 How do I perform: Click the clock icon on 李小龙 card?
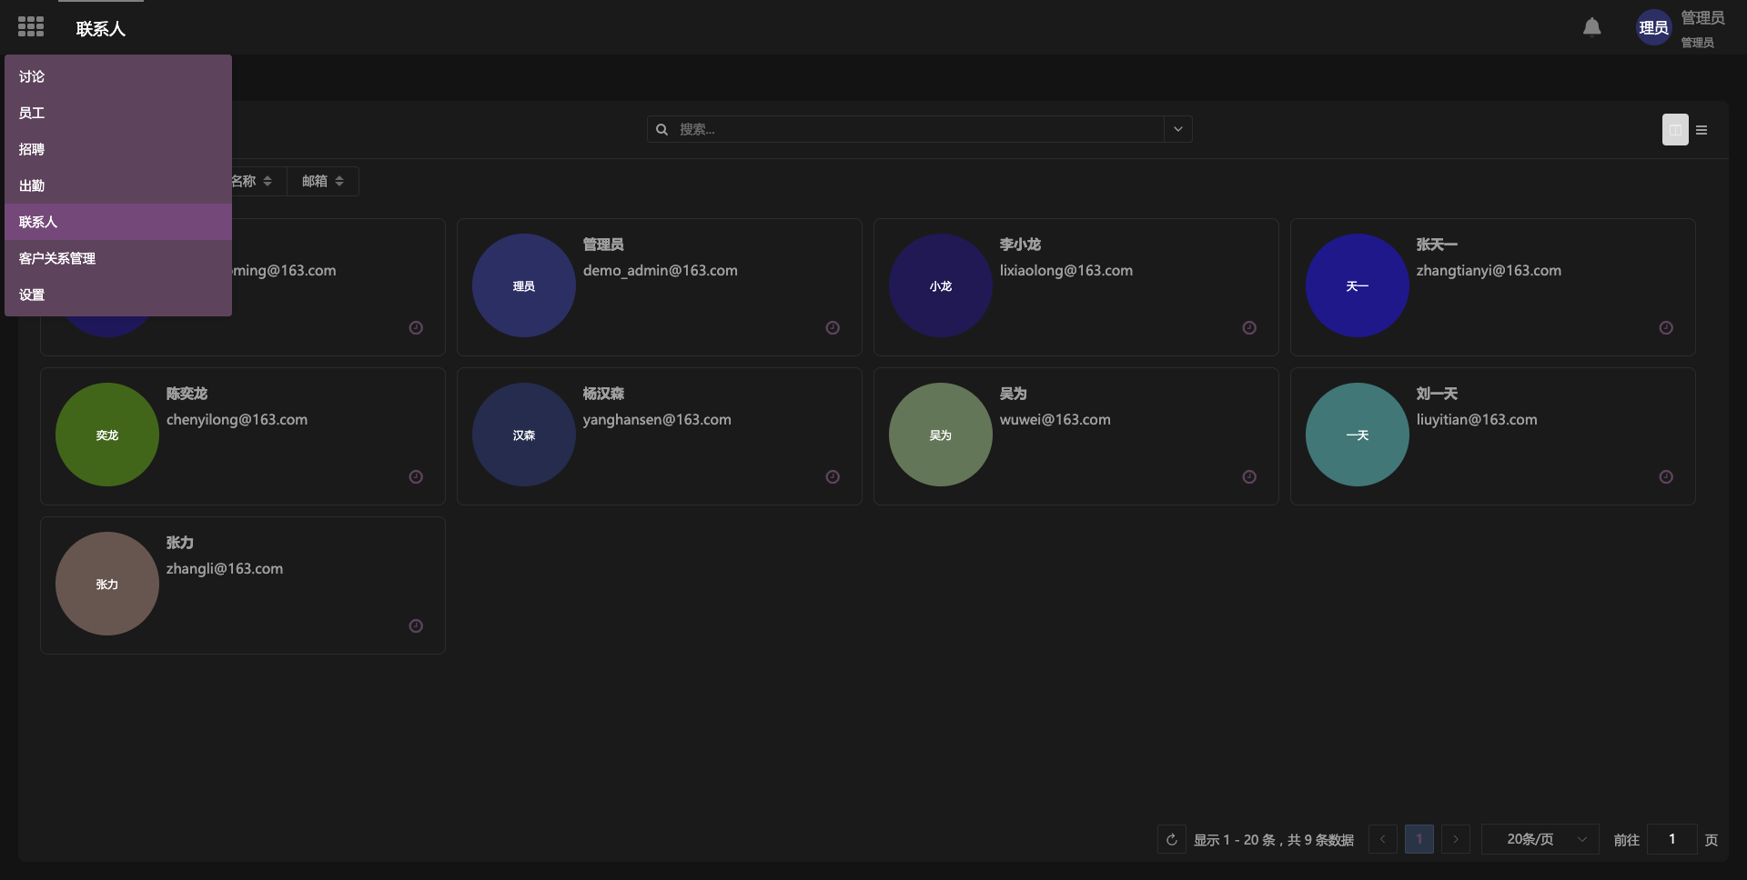(x=1249, y=328)
